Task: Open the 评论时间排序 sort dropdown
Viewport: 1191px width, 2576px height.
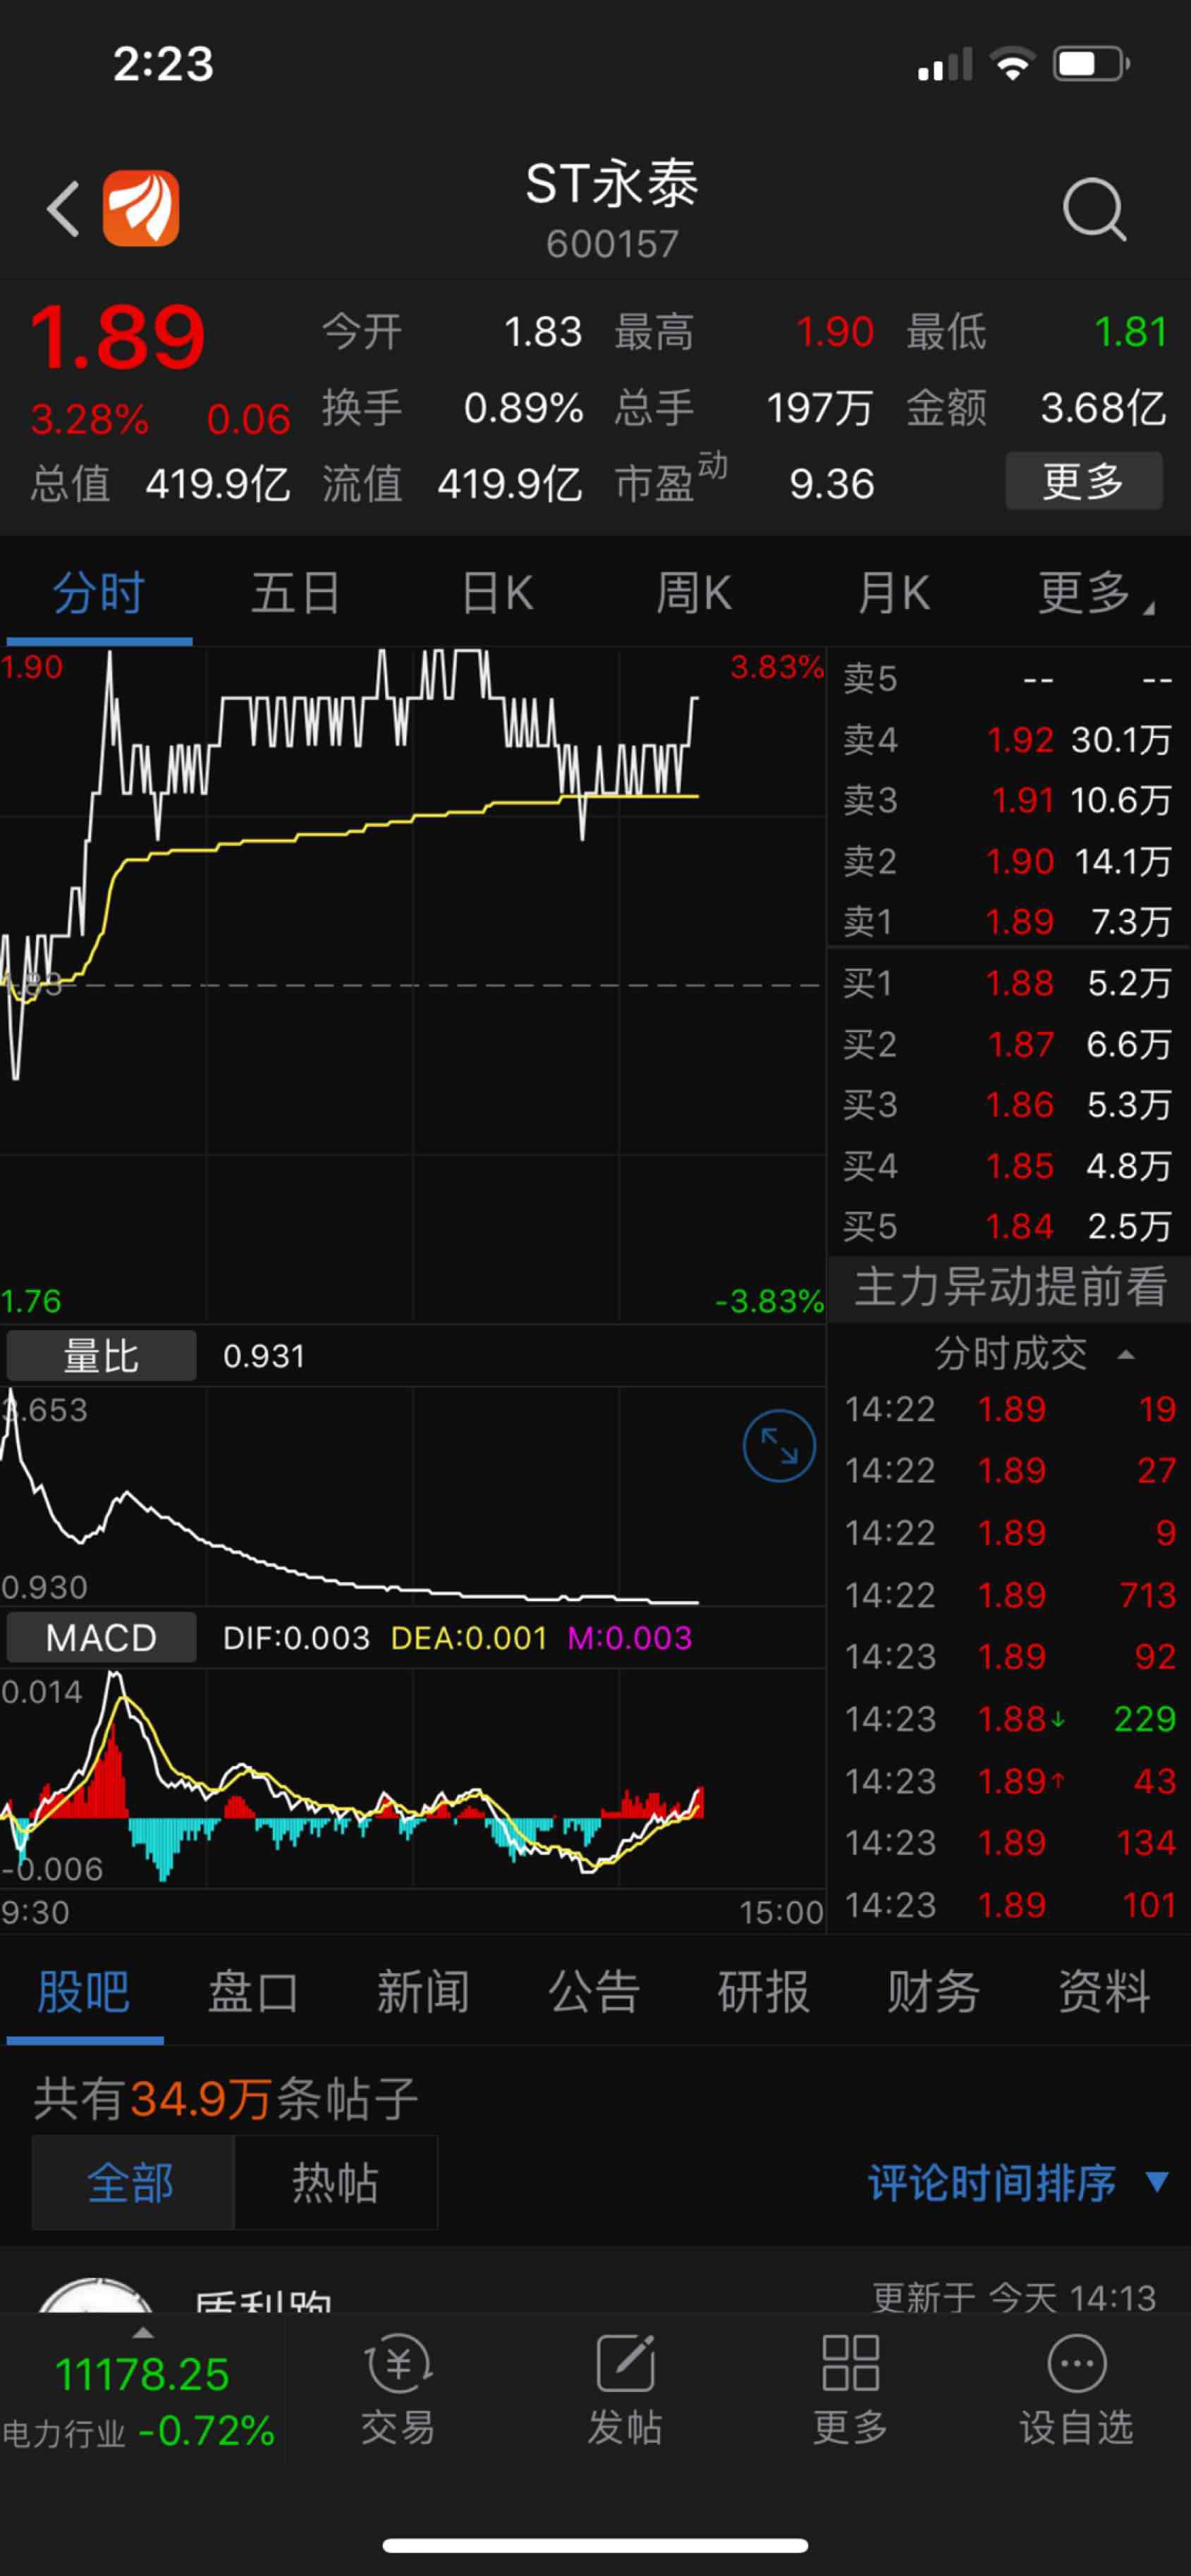Action: 1018,2182
